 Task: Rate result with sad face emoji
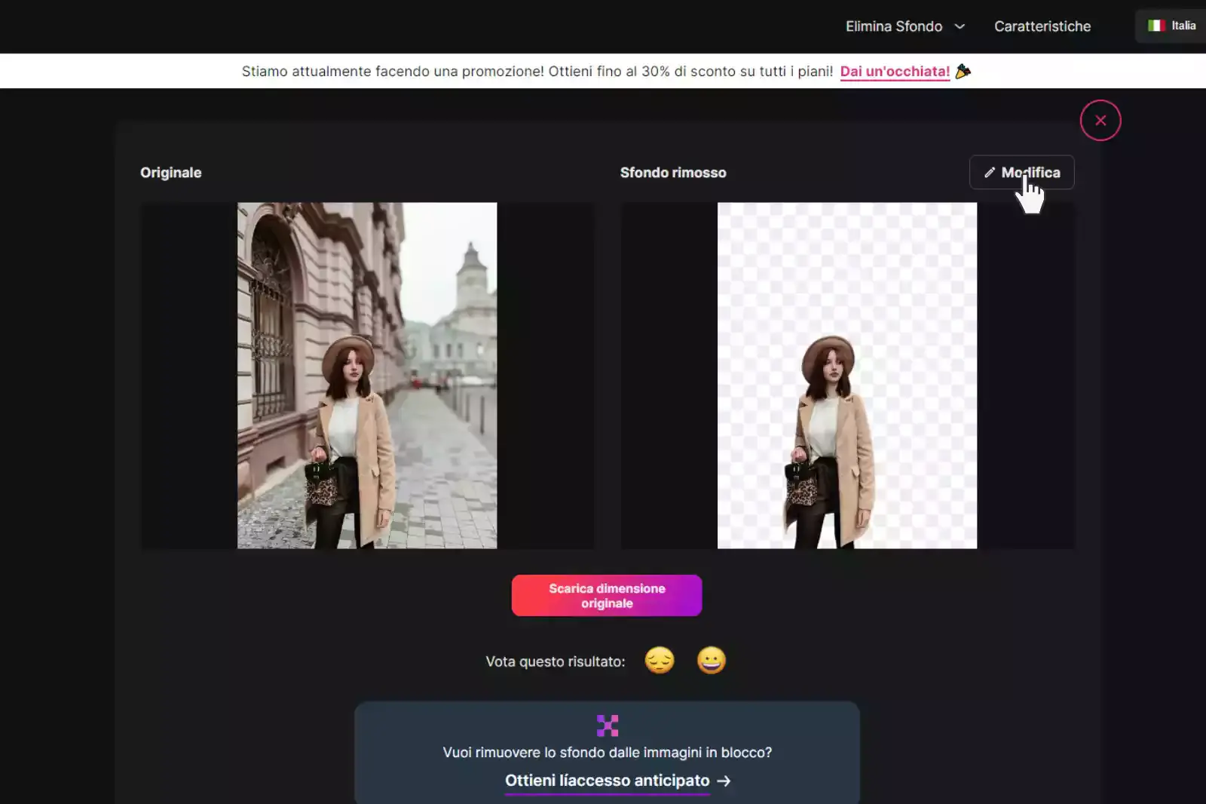tap(660, 661)
